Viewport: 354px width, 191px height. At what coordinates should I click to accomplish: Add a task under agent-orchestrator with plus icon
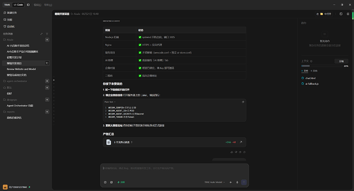coord(47,81)
